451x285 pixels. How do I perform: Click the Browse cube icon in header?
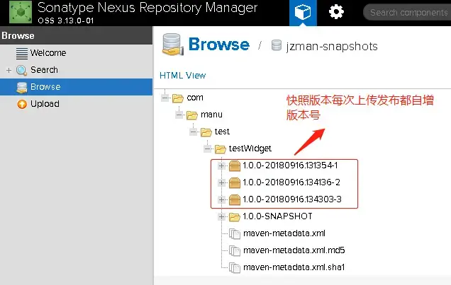pos(304,13)
